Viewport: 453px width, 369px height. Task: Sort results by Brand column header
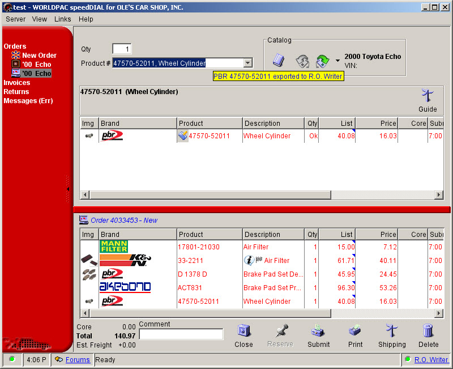138,123
